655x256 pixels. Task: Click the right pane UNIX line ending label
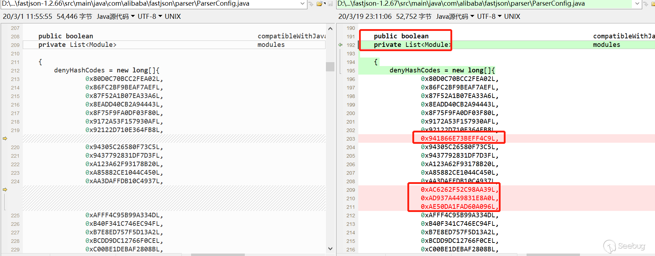point(512,16)
